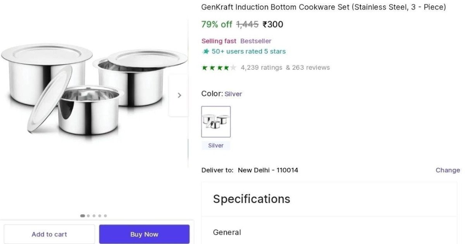Select the first carousel dot indicator
Image resolution: width=465 pixels, height=244 pixels.
click(83, 216)
